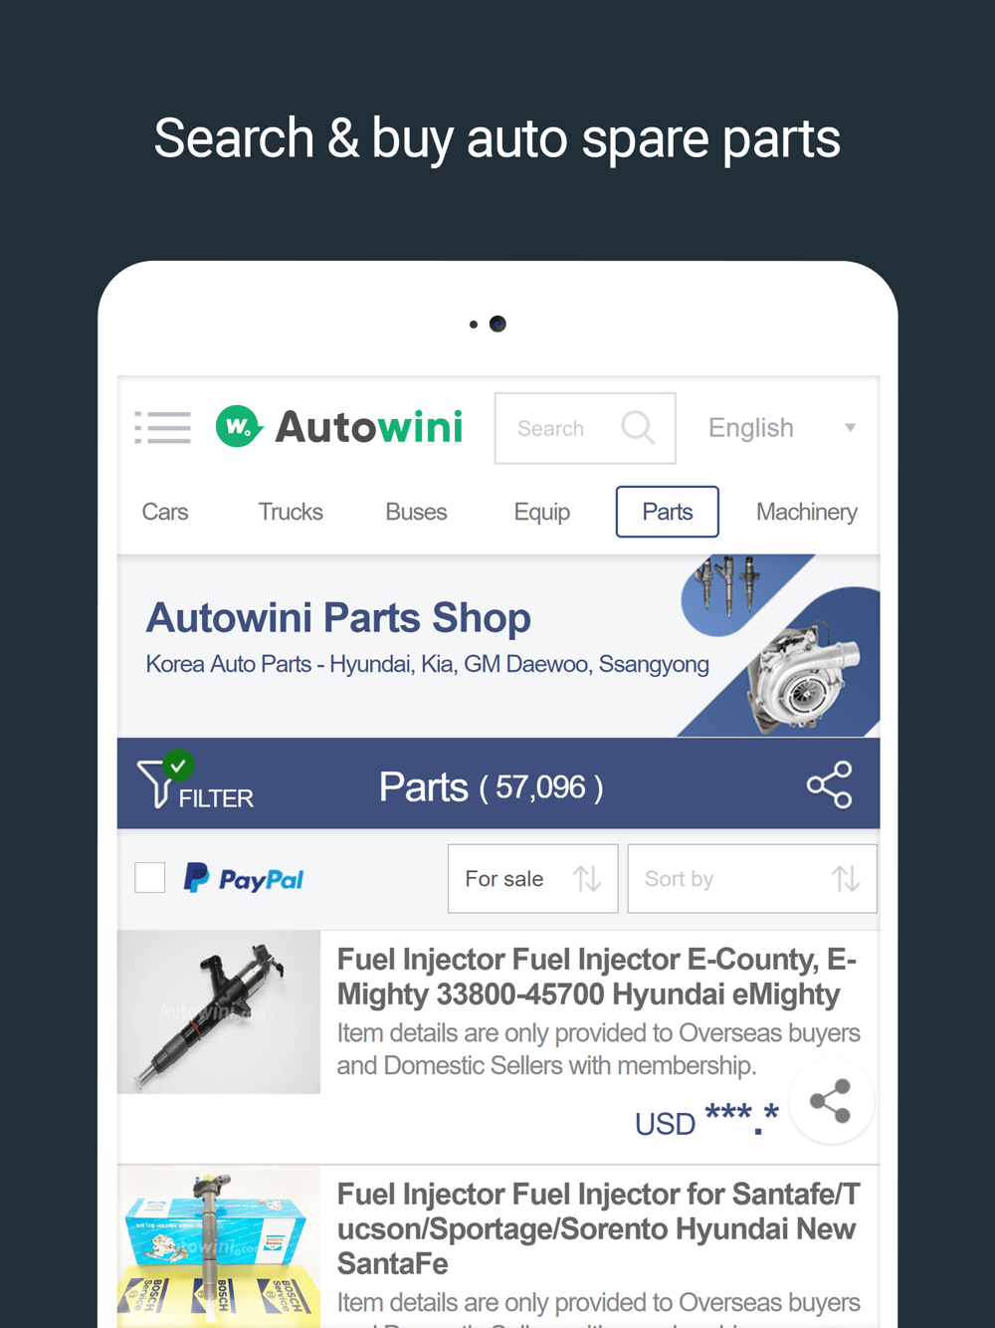Open the English language dropdown

(782, 428)
